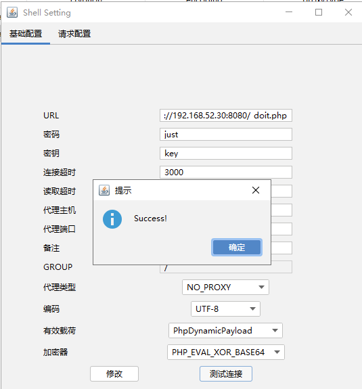Open the 请求配置 tab
The height and width of the screenshot is (389, 362).
74,34
